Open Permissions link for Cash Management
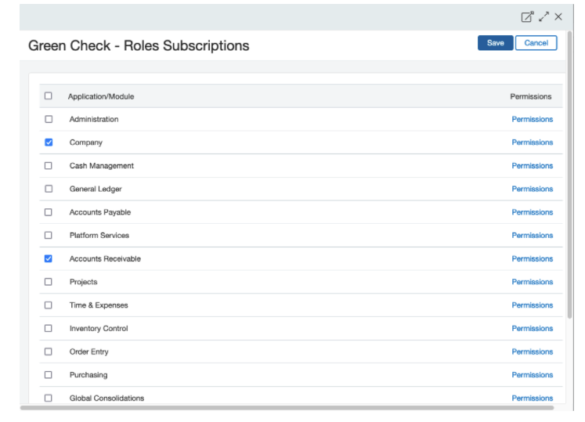Image resolution: width=585 pixels, height=422 pixels. point(532,166)
